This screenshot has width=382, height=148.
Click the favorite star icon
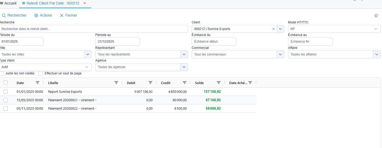[x=376, y=16]
